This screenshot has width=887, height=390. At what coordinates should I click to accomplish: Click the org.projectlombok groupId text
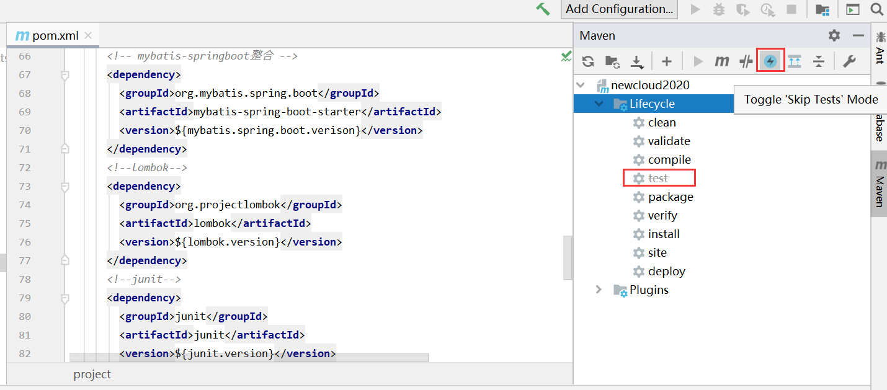coord(228,205)
